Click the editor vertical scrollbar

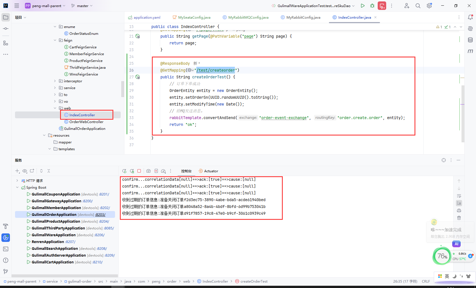[x=463, y=113]
